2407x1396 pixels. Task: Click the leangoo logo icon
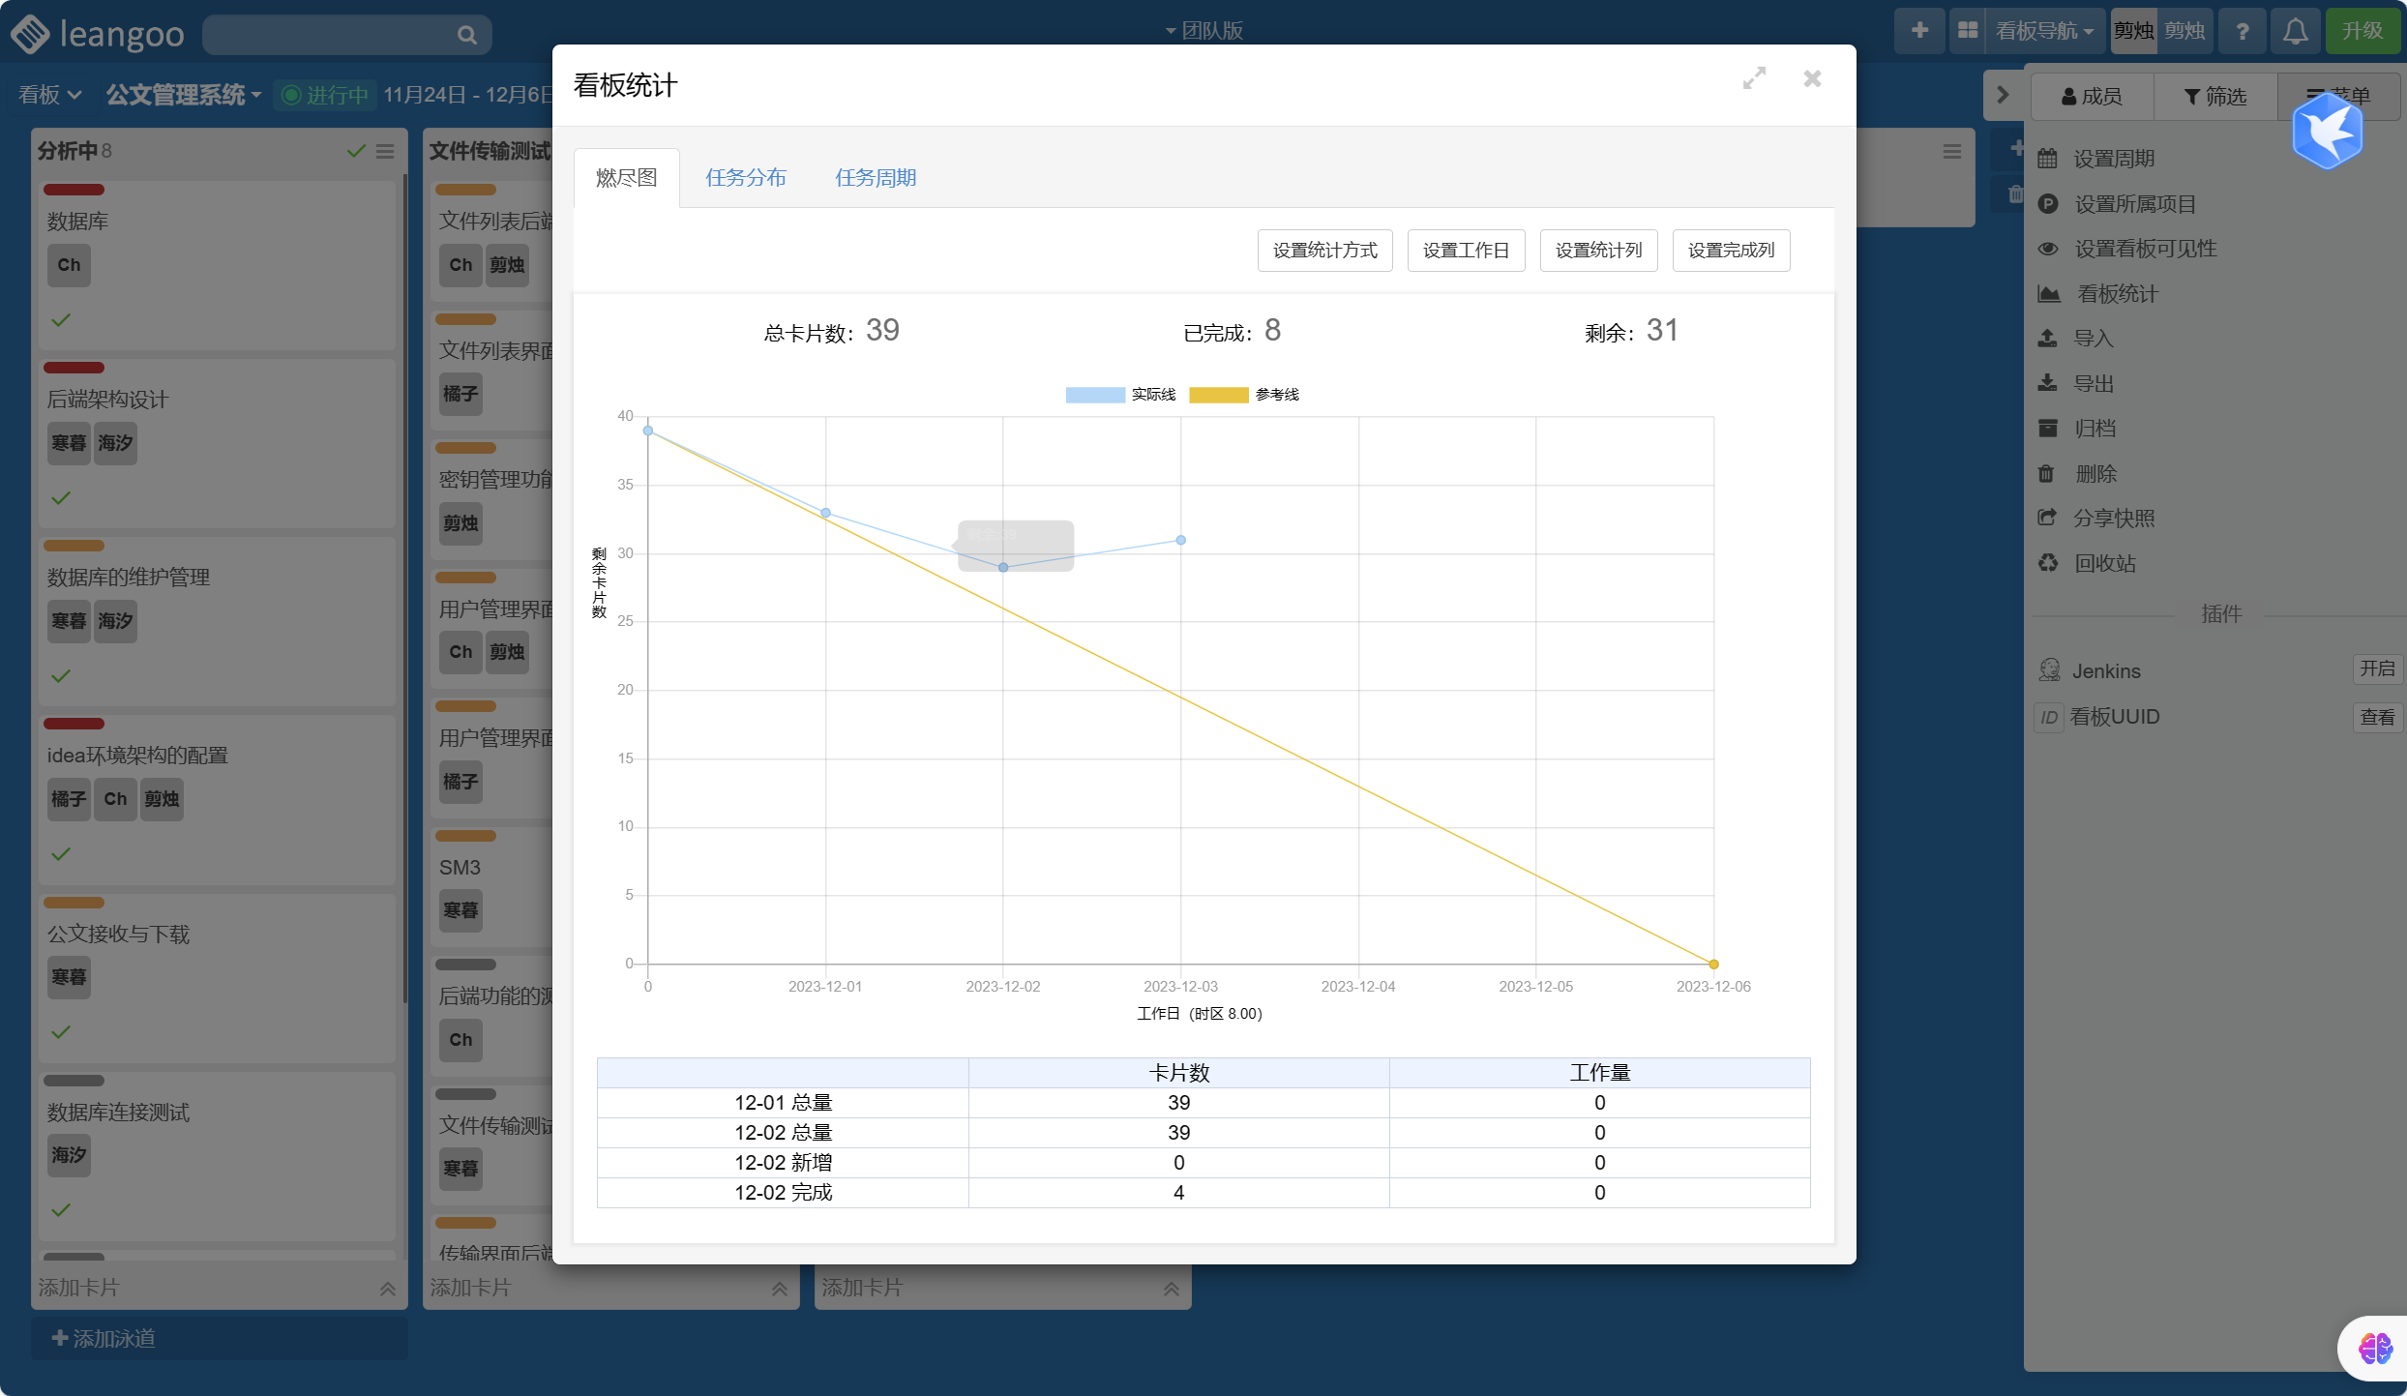pyautogui.click(x=31, y=33)
